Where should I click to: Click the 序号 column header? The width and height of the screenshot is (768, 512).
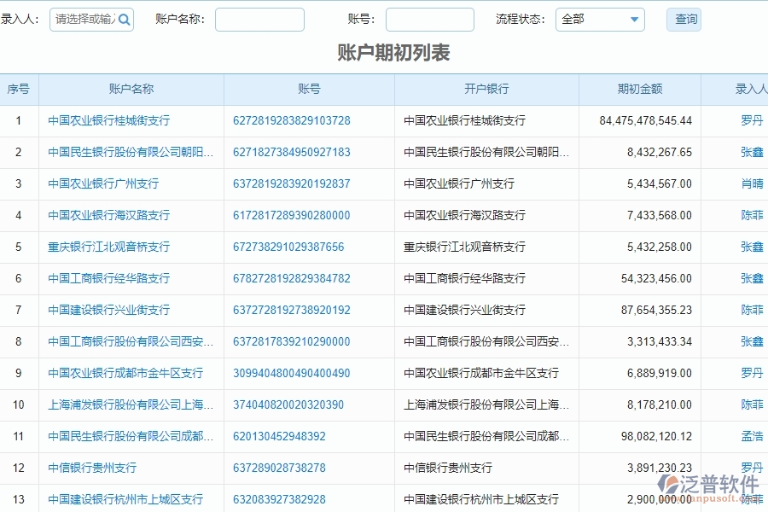point(18,89)
